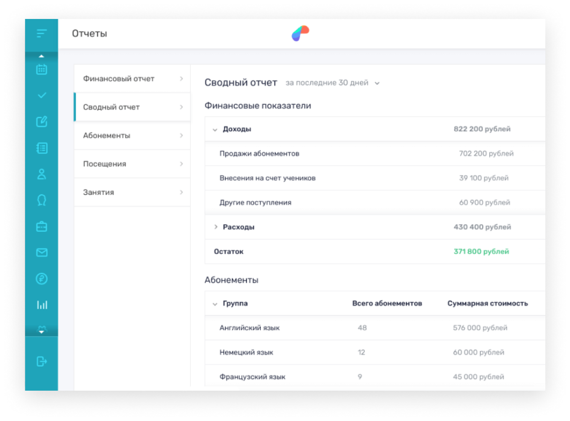The height and width of the screenshot is (421, 570).
Task: Select the Сводный отчет tab
Action: (x=132, y=107)
